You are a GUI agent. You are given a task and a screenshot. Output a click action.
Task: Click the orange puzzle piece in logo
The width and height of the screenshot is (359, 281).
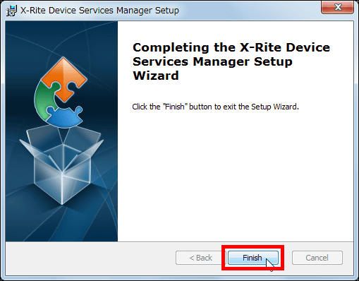tap(64, 79)
